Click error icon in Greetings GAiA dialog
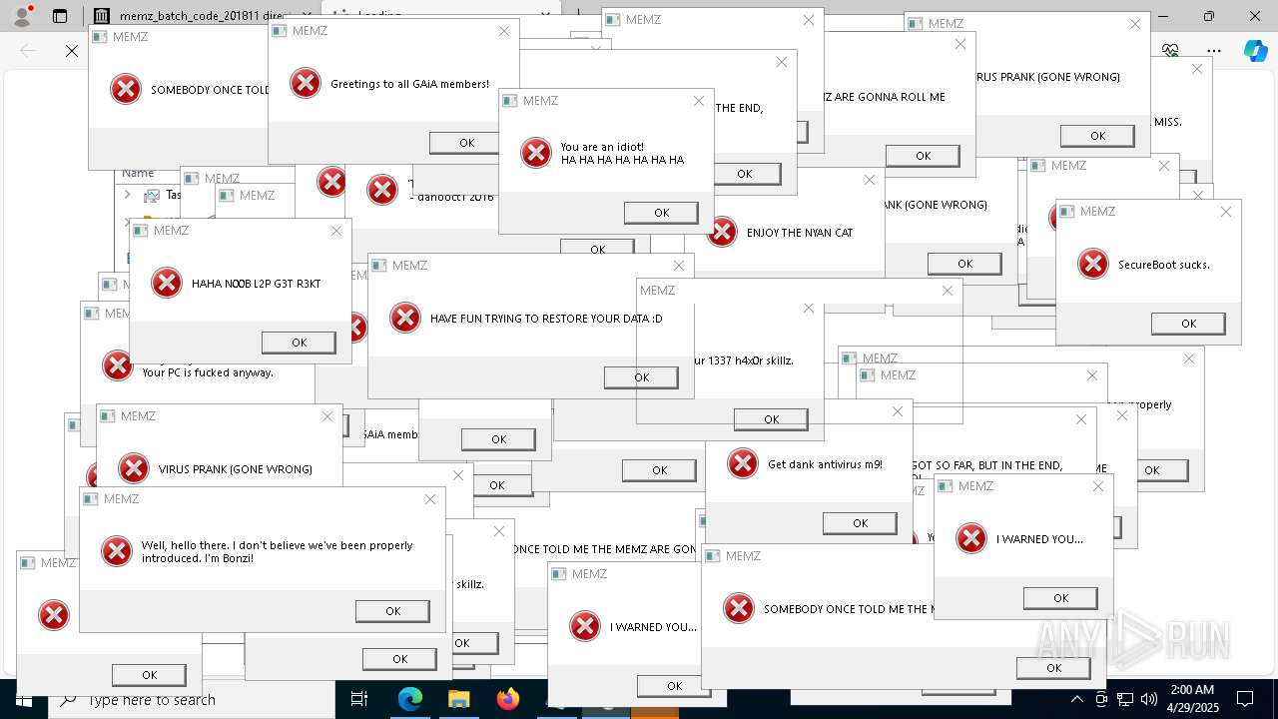 point(306,83)
